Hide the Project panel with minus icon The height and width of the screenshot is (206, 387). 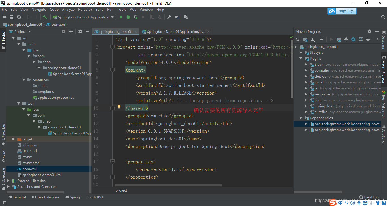[88, 31]
